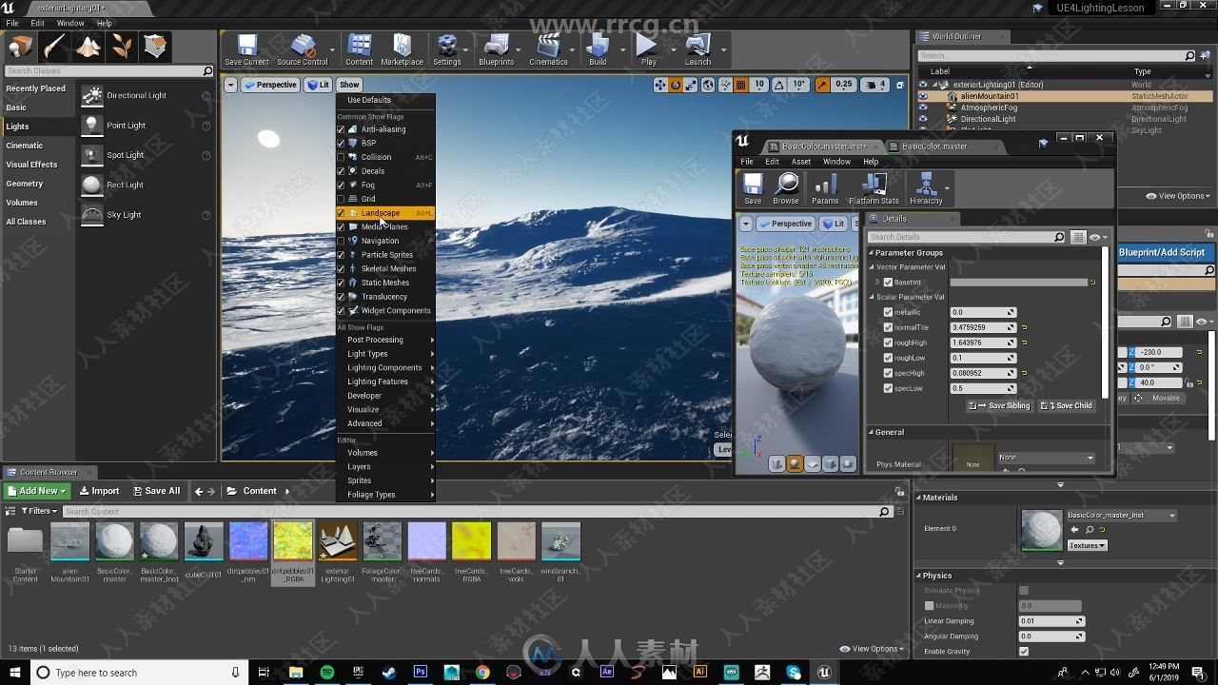Click Browse in the material editor toolbar

click(x=786, y=188)
